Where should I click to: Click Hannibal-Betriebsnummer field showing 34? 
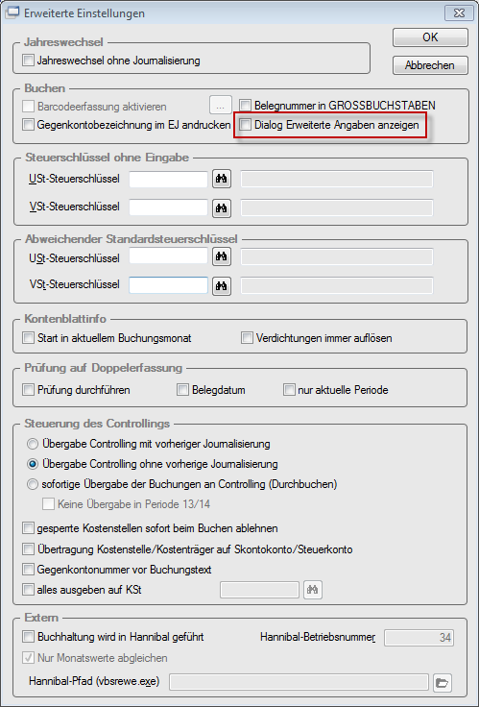[419, 638]
